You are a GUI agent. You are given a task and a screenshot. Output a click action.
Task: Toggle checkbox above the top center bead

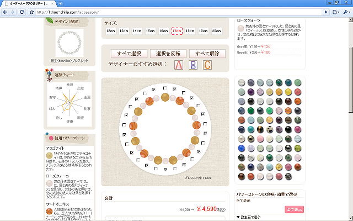pos(164,87)
